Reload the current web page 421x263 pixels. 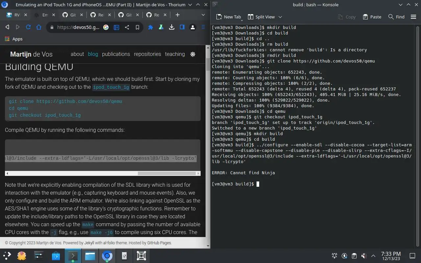(x=28, y=27)
